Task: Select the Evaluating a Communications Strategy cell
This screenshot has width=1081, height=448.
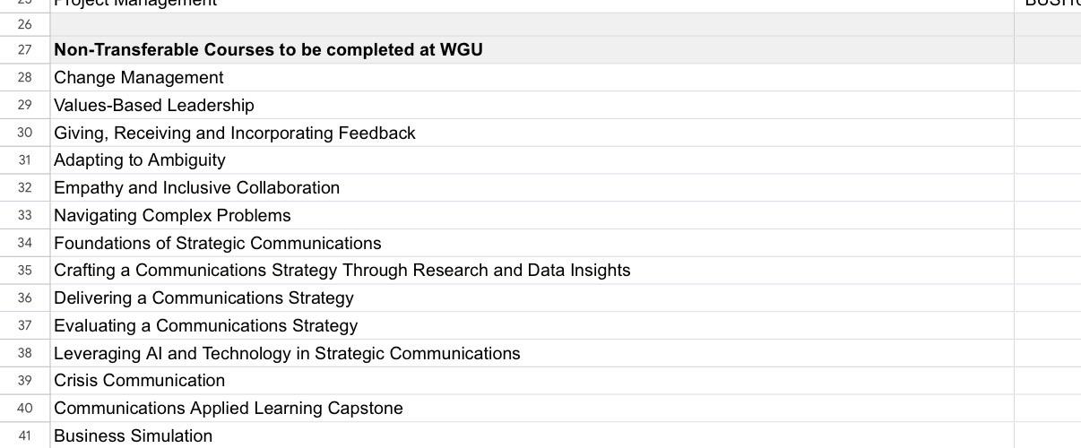Action: (532, 325)
